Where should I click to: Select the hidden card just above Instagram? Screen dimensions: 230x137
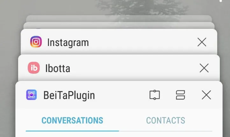pos(119,25)
